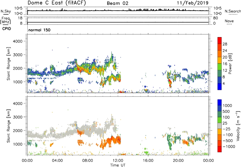Click the "3000" tick of the velocity panel
Image resolution: width=241 pixels, height=167 pixels.
click(x=17, y=117)
